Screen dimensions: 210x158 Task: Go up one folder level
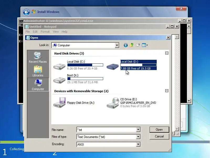(x=132, y=45)
